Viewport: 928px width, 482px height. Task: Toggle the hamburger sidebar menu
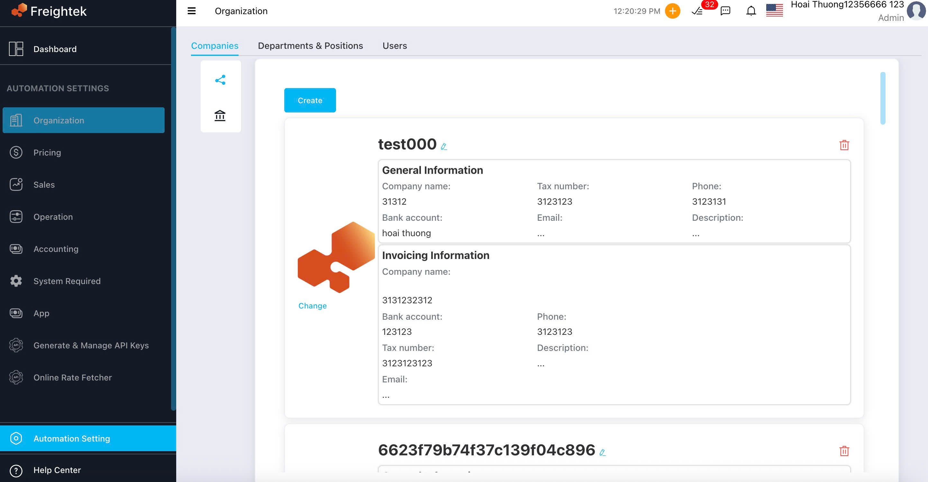[192, 11]
